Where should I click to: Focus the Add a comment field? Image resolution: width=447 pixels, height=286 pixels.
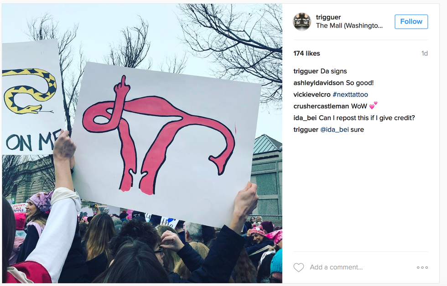tap(336, 267)
